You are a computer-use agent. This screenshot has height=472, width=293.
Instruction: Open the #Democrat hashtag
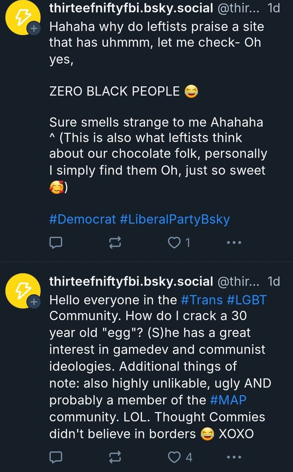pos(82,219)
